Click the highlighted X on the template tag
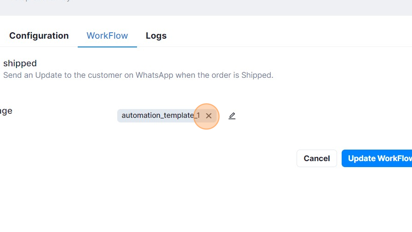This screenshot has height=232, width=412. [x=209, y=116]
